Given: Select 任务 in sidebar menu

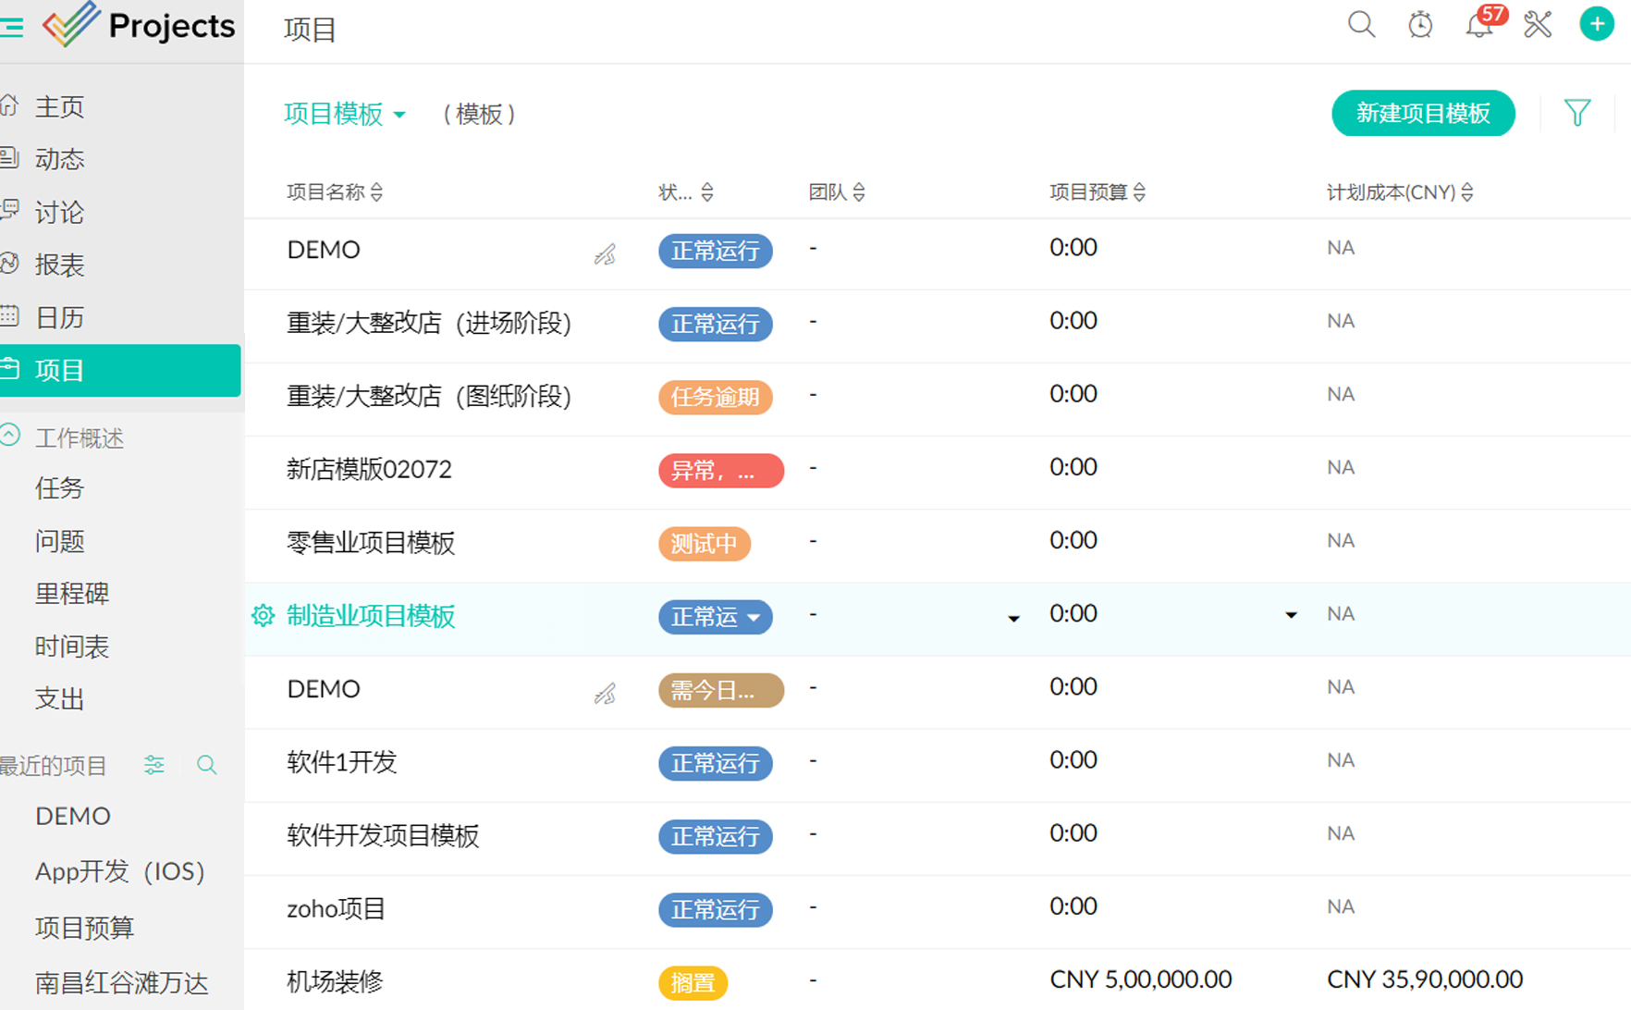Looking at the screenshot, I should pos(60,488).
